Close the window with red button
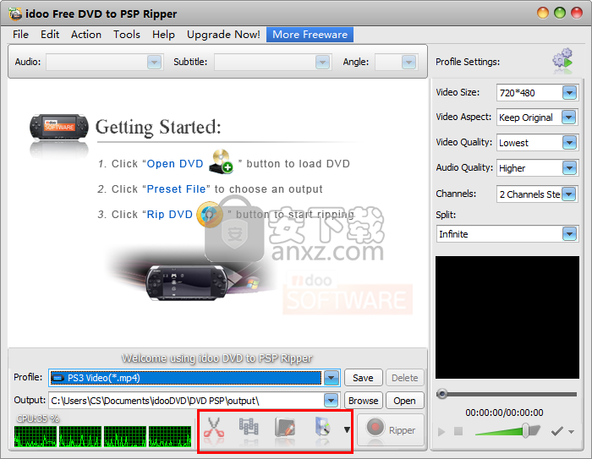 (577, 13)
